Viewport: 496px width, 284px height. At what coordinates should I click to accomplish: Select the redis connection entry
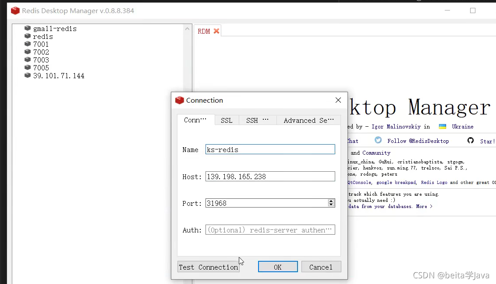pyautogui.click(x=43, y=37)
